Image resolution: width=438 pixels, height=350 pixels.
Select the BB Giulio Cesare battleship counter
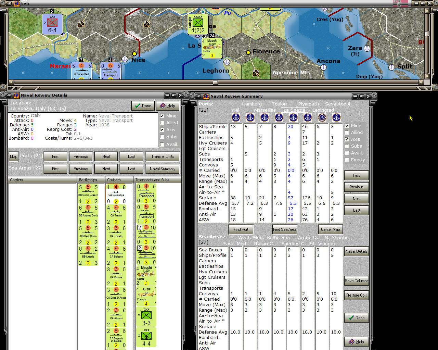pyautogui.click(x=88, y=194)
